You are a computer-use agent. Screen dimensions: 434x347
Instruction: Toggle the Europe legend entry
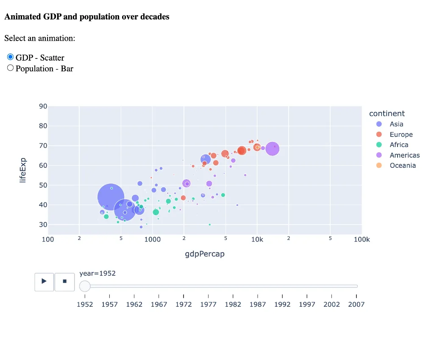coord(401,135)
